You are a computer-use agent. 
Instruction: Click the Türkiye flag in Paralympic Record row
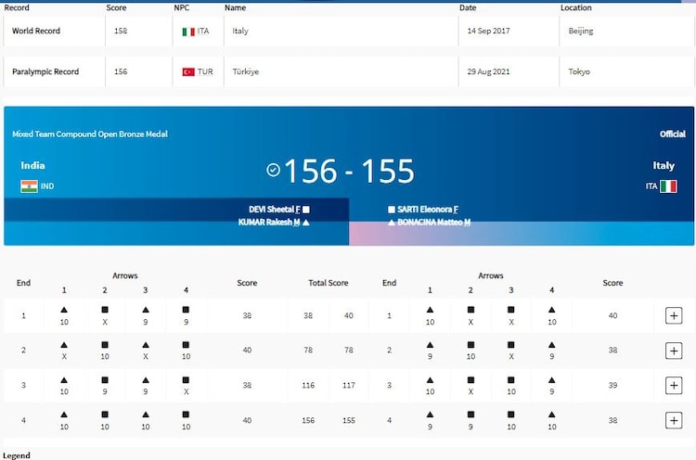188,71
